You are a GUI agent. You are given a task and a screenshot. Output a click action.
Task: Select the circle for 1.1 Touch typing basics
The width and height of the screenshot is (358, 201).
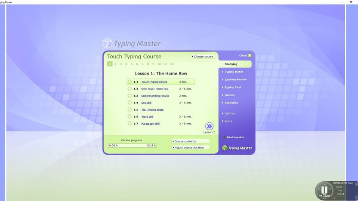[x=130, y=82]
